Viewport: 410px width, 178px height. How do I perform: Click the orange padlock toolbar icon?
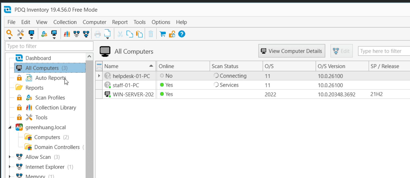click(x=172, y=34)
